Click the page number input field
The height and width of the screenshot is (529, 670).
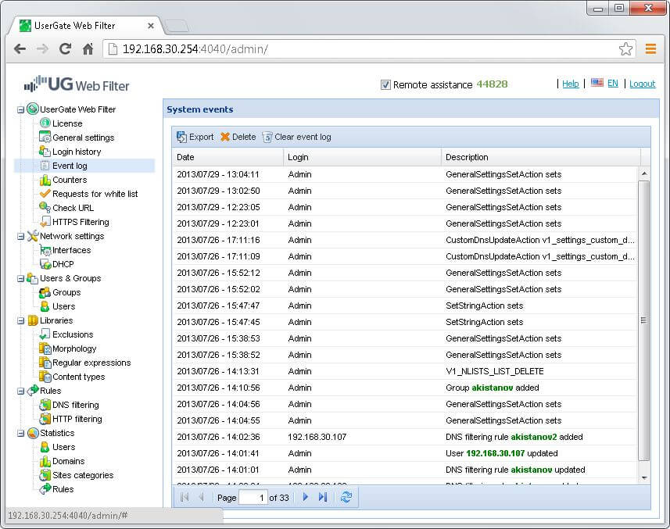[253, 497]
